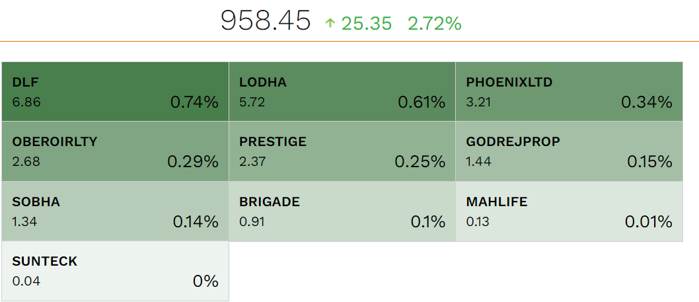699x302 pixels.
Task: Open the SOBHA heatmap tile
Action: [115, 211]
